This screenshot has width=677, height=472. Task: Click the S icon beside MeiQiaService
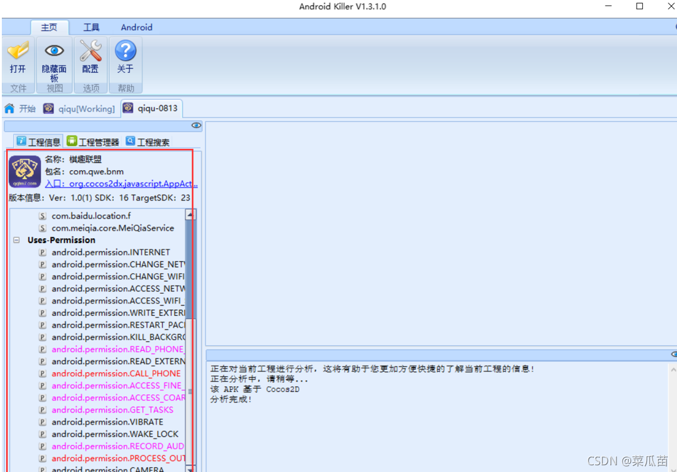tap(42, 228)
